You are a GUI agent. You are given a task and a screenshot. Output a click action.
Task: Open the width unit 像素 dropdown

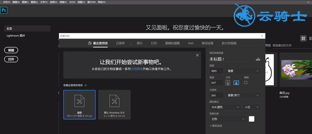243,71
